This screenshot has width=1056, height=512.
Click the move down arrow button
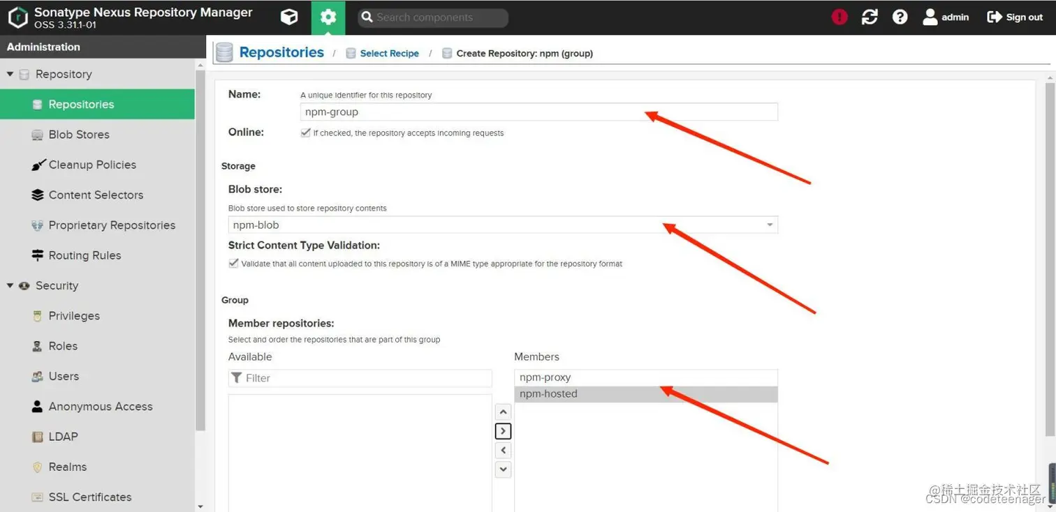[x=503, y=469]
